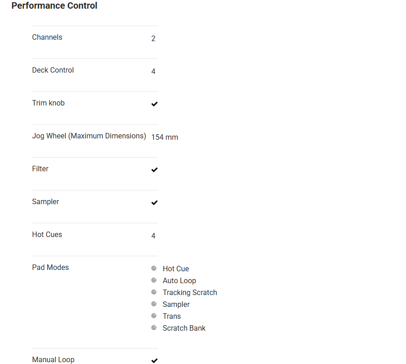Click the checkmark in the Sampler row

pos(154,203)
